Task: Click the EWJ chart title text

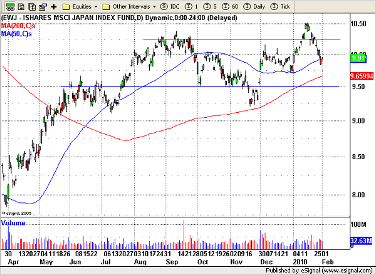Action: point(119,18)
